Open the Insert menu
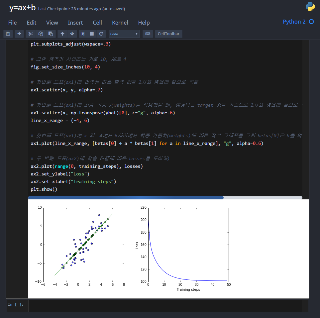This screenshot has width=320, height=318. 75,23
